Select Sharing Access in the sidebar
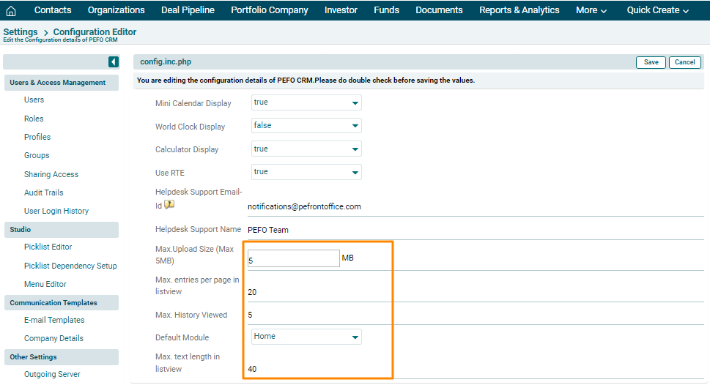Image resolution: width=710 pixels, height=385 pixels. point(51,174)
